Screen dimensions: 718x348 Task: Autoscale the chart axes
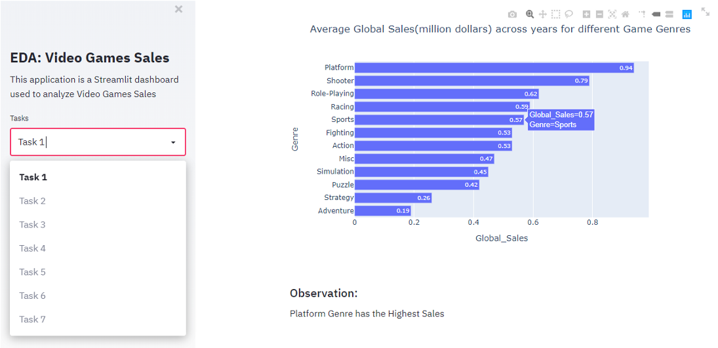(x=612, y=14)
